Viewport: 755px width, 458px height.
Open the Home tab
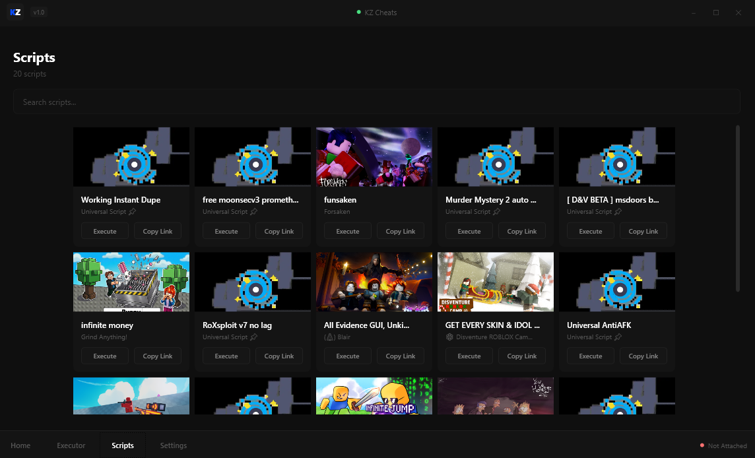[x=20, y=445]
